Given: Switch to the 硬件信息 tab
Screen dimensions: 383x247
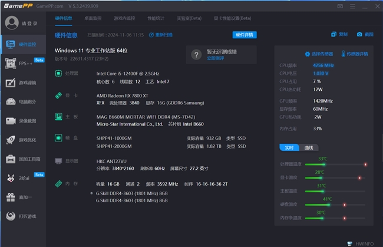Looking at the screenshot, I should tap(64, 18).
